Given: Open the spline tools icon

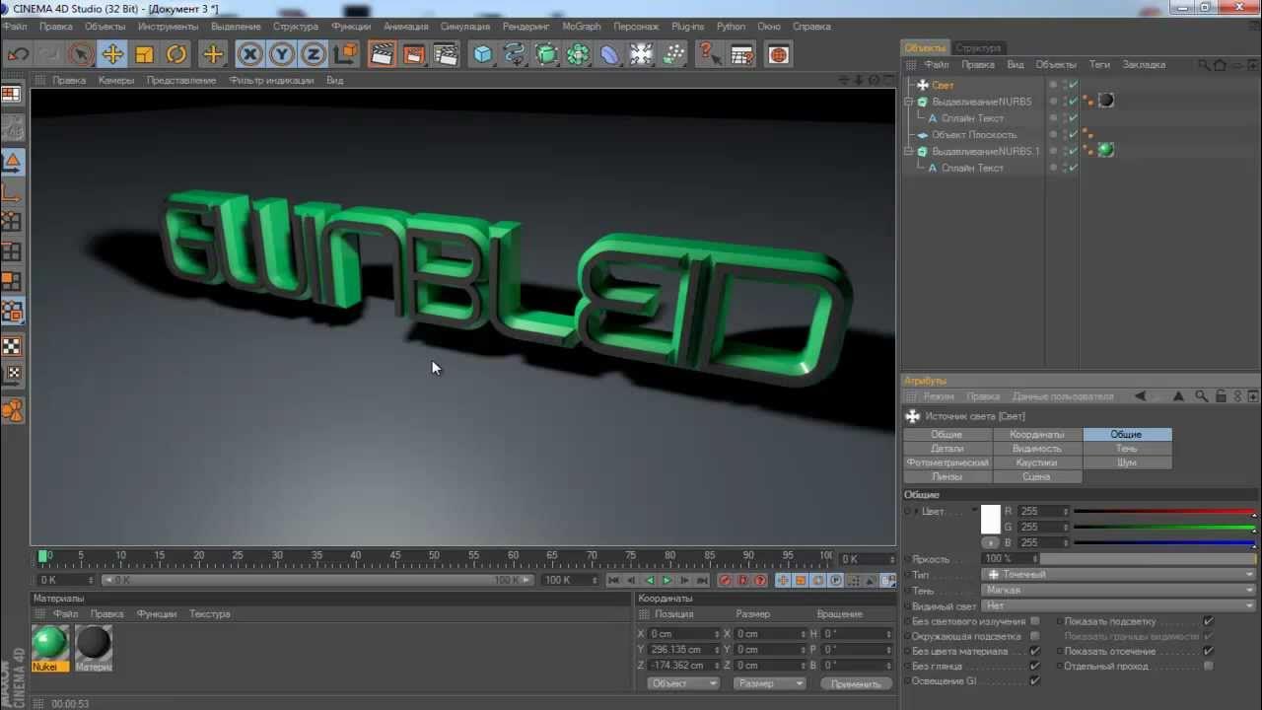Looking at the screenshot, I should click(x=515, y=55).
